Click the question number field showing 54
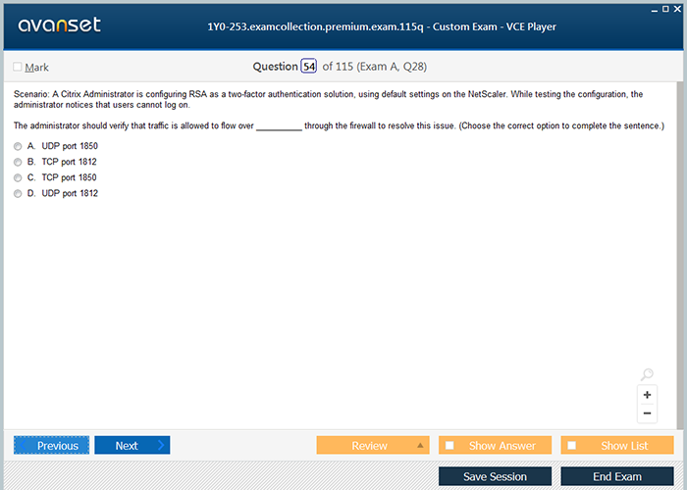 (309, 67)
